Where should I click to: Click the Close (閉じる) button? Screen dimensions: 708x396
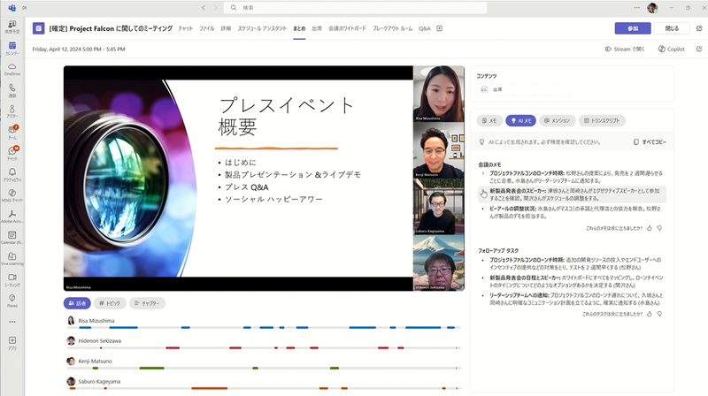(672, 28)
